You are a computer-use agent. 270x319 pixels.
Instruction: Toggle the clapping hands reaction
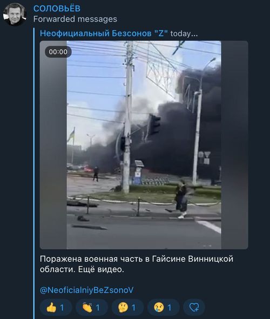tap(92, 308)
